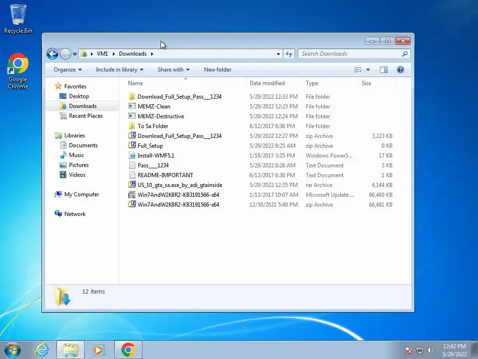
Task: Select Network in navigation pane
Action: click(75, 214)
